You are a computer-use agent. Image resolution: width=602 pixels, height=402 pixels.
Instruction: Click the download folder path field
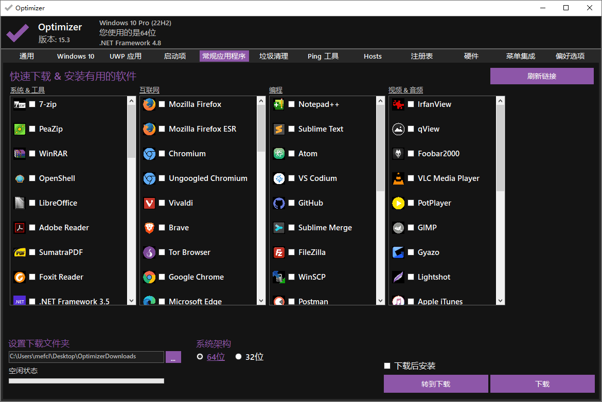tap(86, 356)
